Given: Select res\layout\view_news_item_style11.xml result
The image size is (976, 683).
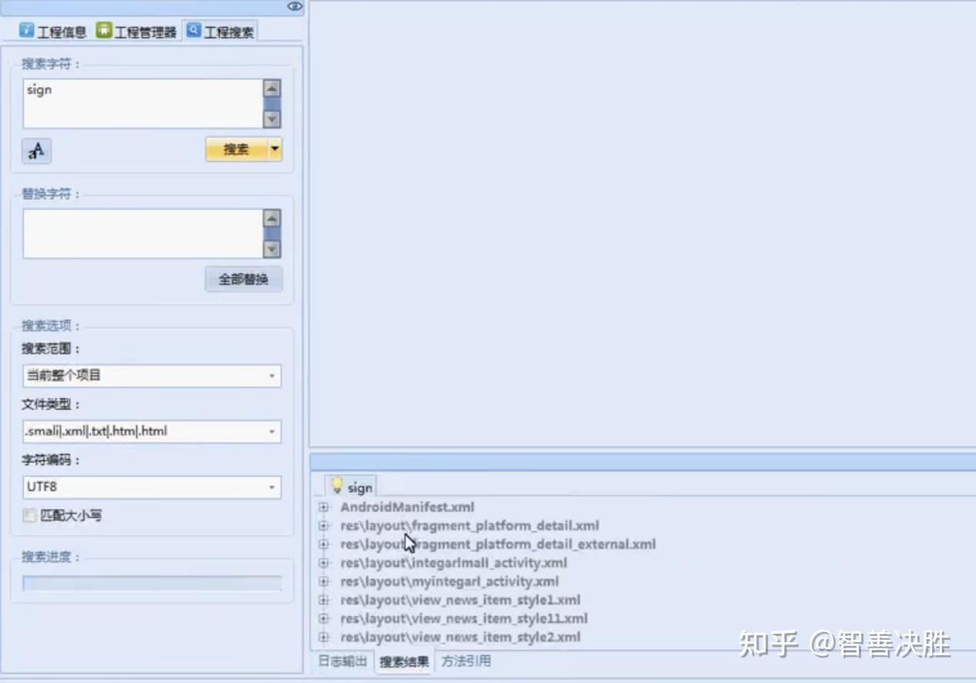Looking at the screenshot, I should 464,618.
